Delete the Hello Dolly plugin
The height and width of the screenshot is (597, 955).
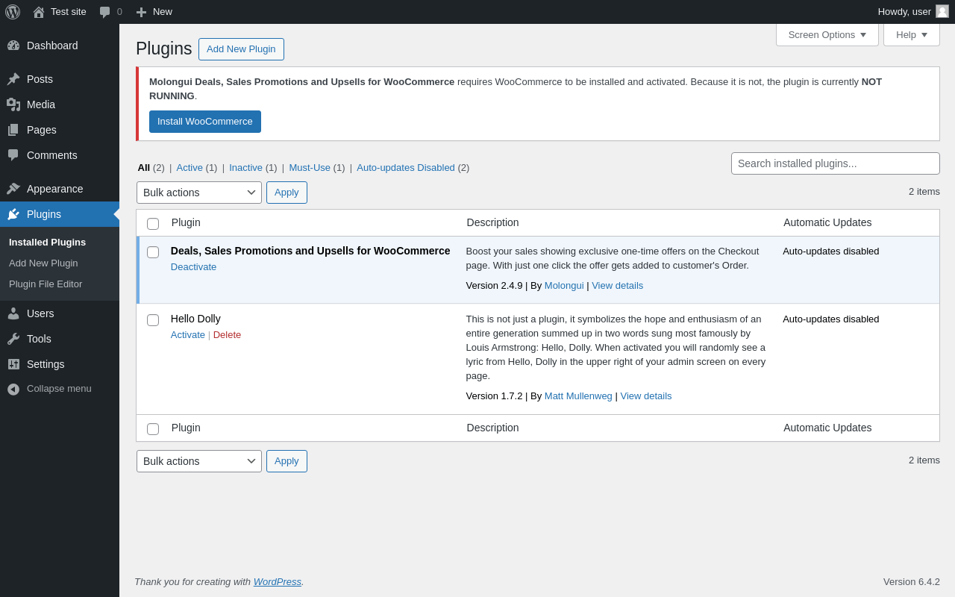click(227, 335)
